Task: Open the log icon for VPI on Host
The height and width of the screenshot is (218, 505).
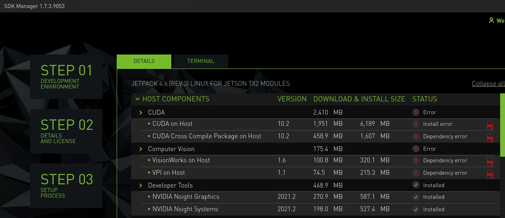Action: [x=490, y=174]
